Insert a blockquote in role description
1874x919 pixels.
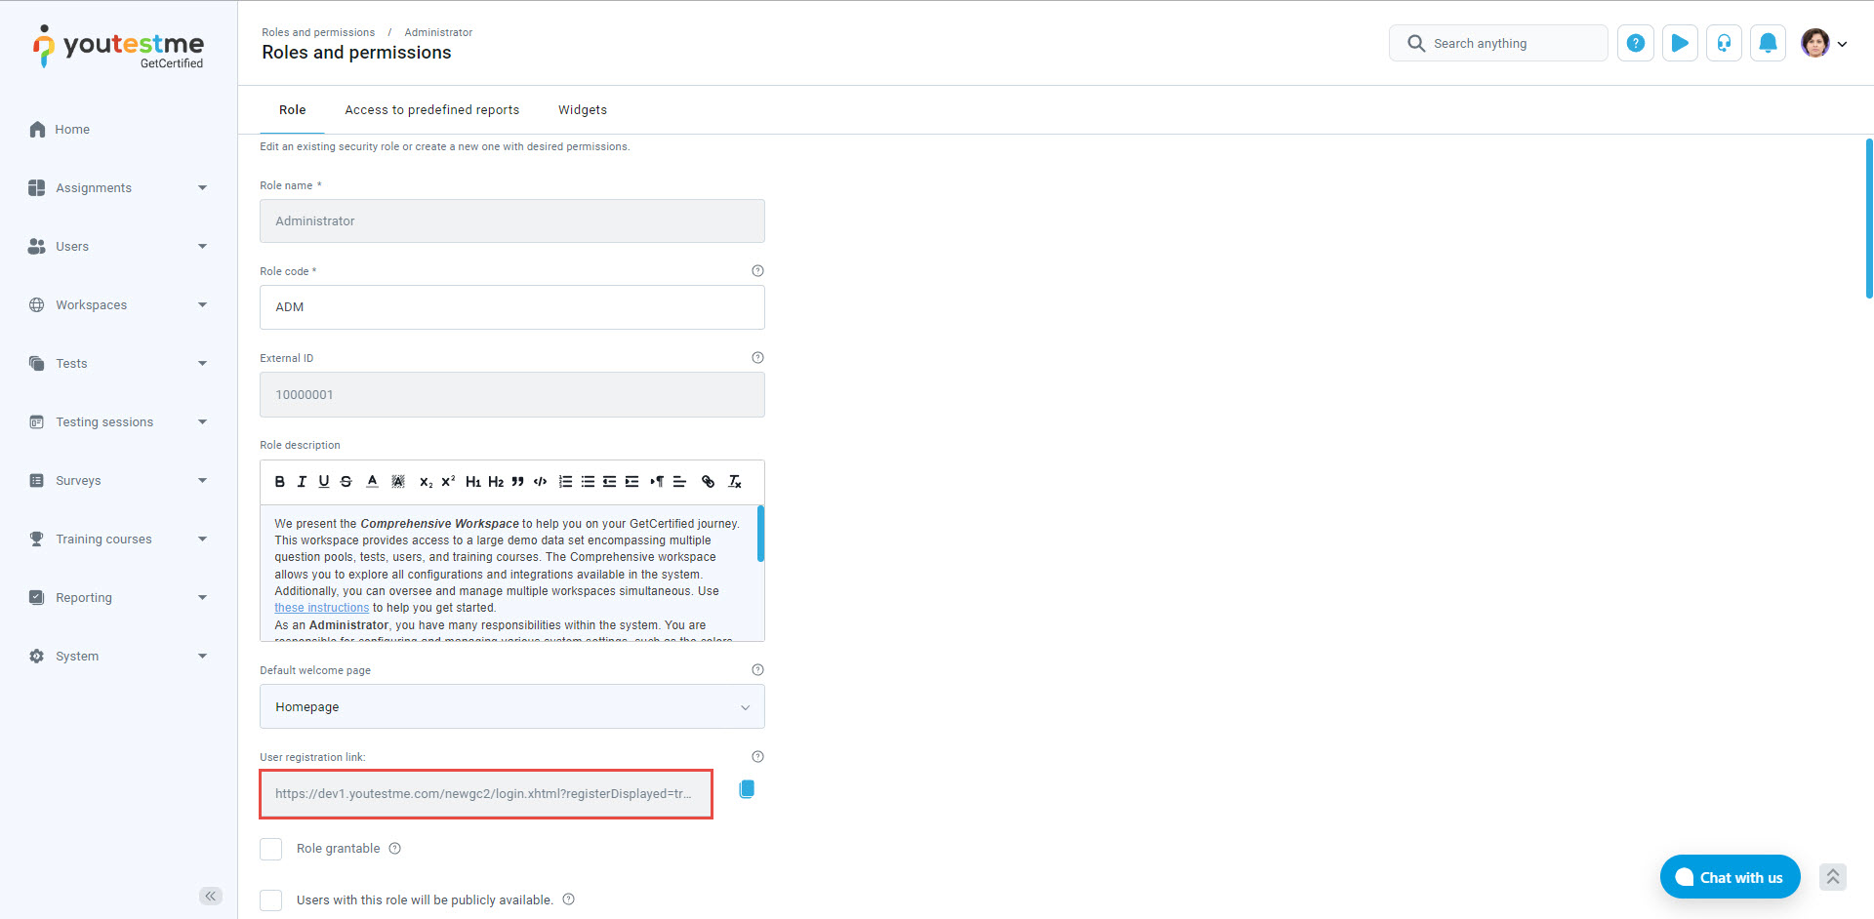click(x=517, y=481)
